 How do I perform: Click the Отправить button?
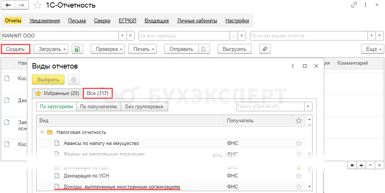[x=181, y=49]
